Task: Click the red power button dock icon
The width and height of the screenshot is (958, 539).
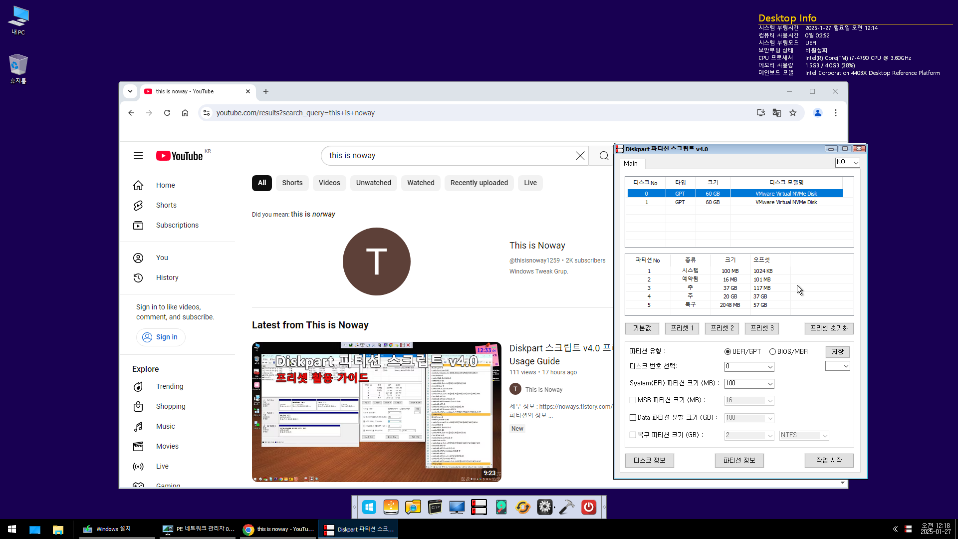Action: [x=589, y=507]
